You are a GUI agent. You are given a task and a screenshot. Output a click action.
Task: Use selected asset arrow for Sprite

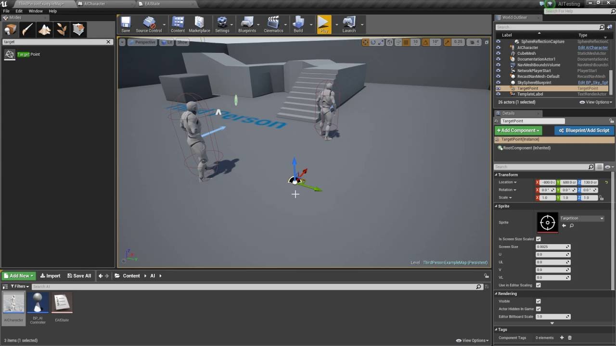[x=564, y=225]
